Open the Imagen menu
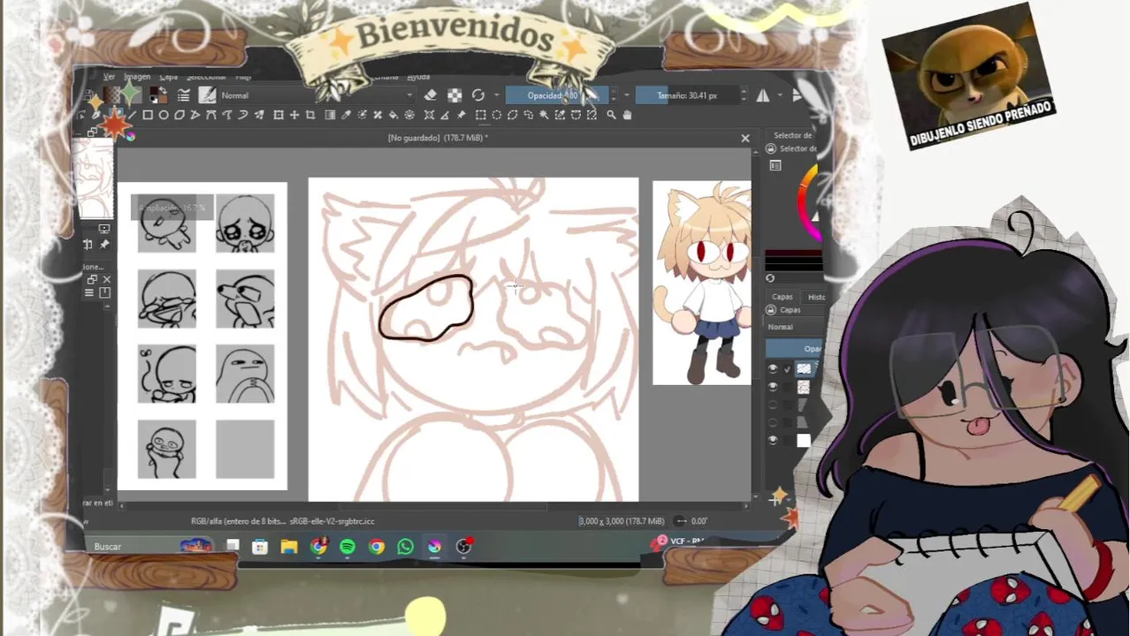Screen dimensions: 1130x636 click(x=137, y=77)
